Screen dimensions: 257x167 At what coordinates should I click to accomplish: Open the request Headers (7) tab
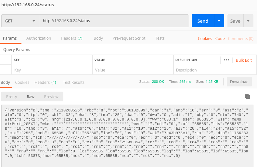click(x=71, y=38)
